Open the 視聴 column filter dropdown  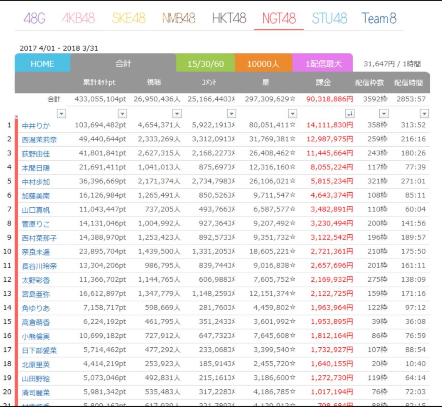click(x=177, y=113)
